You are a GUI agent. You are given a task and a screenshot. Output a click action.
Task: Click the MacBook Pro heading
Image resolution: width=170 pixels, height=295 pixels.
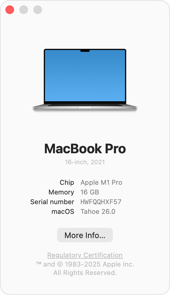pyautogui.click(x=85, y=149)
